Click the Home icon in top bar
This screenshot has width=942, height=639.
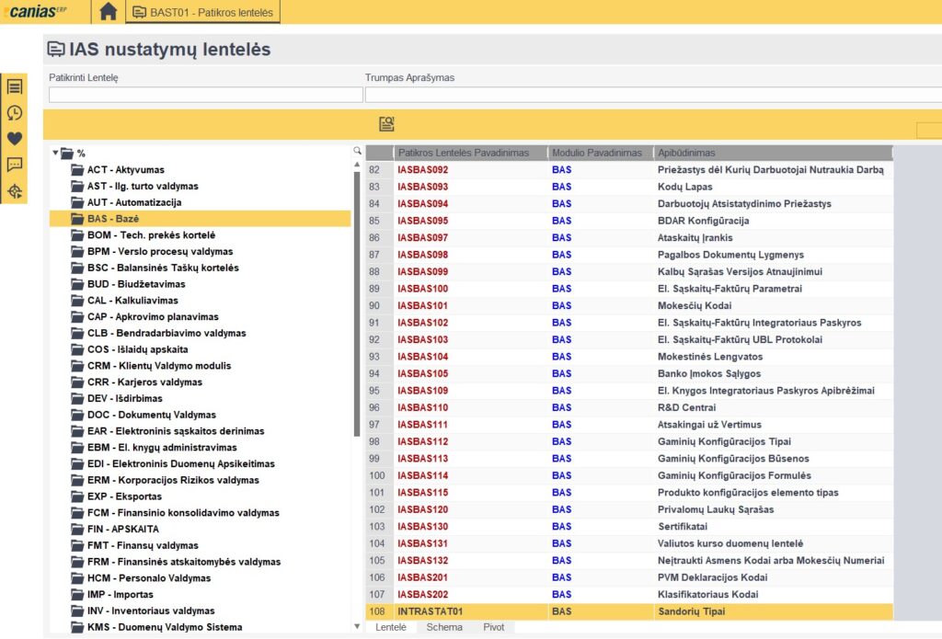(109, 12)
